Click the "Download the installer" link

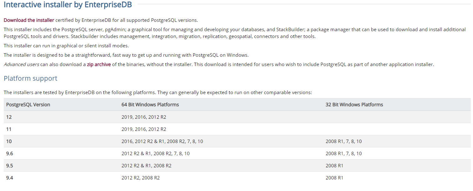coord(29,20)
